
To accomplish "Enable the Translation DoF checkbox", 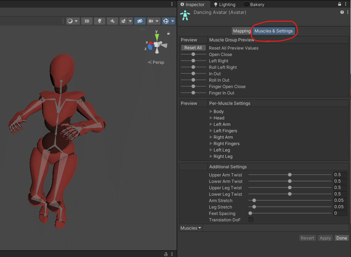I will [x=251, y=220].
